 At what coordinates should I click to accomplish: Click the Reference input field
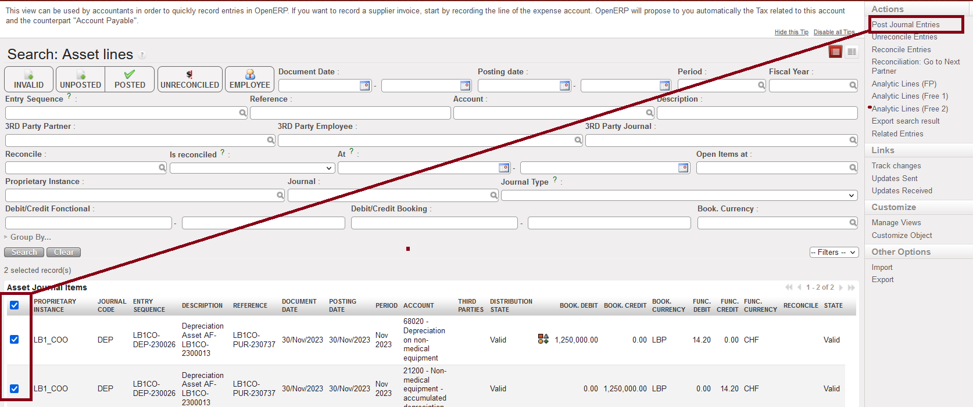(x=350, y=113)
